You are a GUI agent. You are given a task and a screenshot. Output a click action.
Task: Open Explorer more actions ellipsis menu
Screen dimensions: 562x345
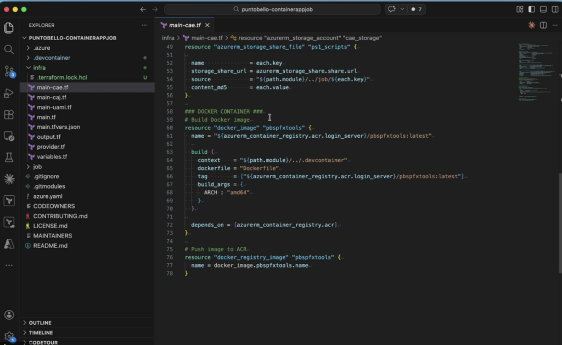(144, 25)
